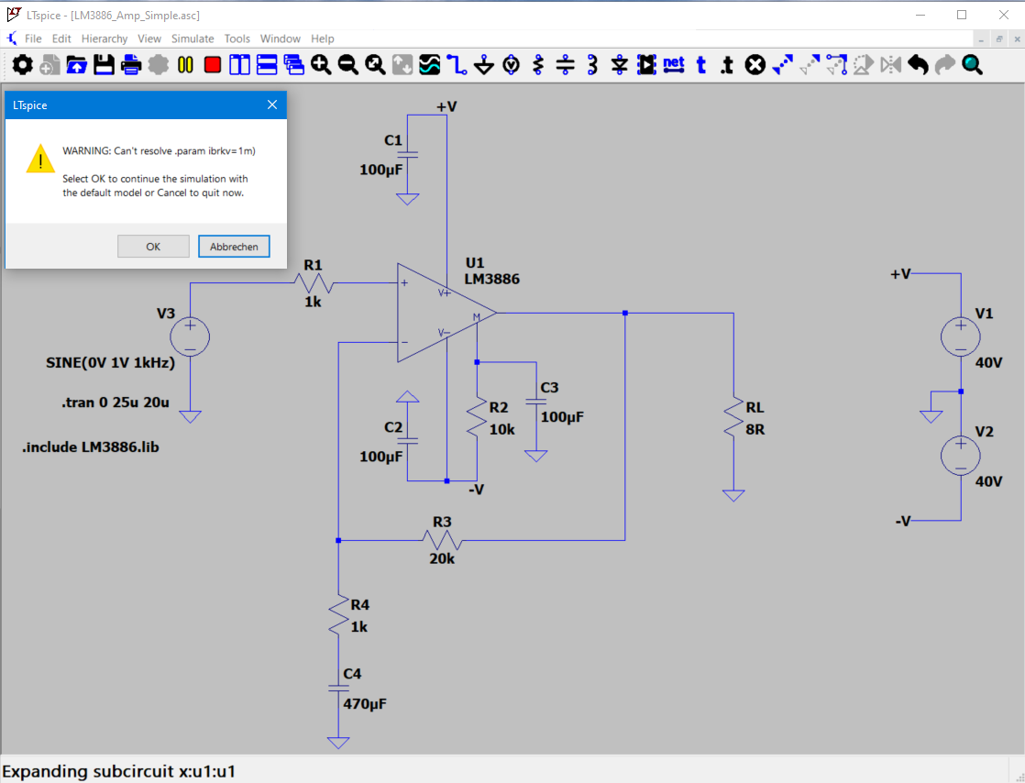Place a ground symbol tool
The width and height of the screenshot is (1025, 783).
pyautogui.click(x=484, y=65)
